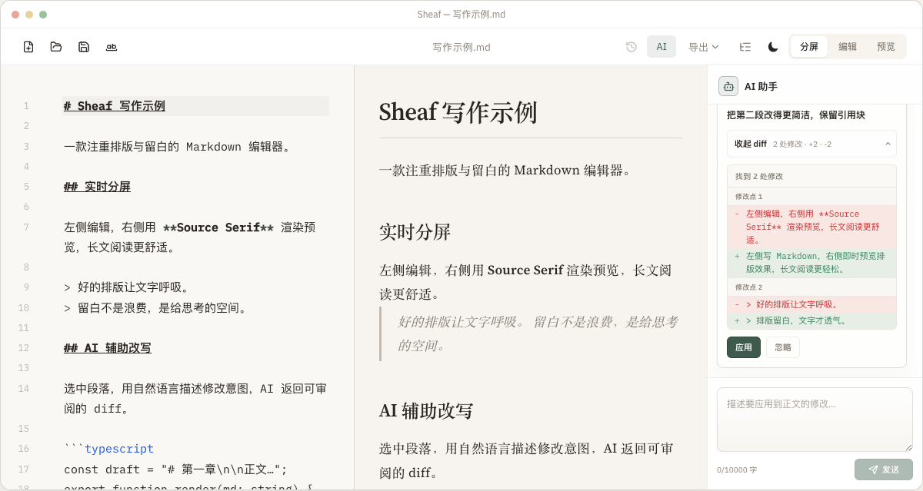The height and width of the screenshot is (491, 923).
Task: Toggle the AI assistant panel
Action: tap(661, 47)
